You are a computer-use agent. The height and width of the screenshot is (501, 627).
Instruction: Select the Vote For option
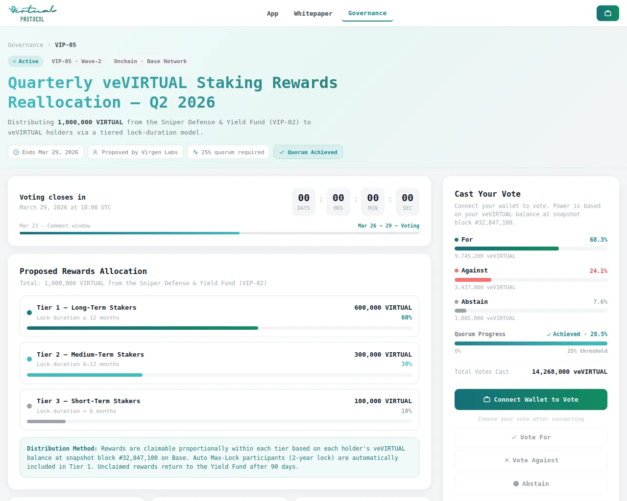tap(531, 437)
